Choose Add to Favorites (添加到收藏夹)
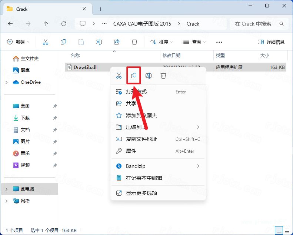 coord(158,115)
